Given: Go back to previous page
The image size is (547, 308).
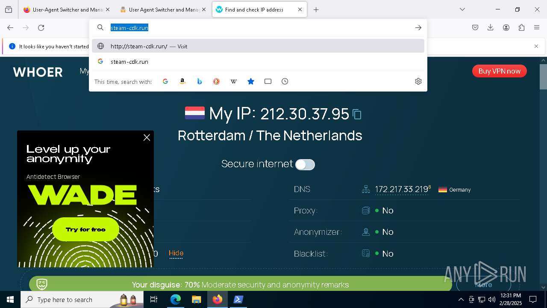Looking at the screenshot, I should point(10,28).
